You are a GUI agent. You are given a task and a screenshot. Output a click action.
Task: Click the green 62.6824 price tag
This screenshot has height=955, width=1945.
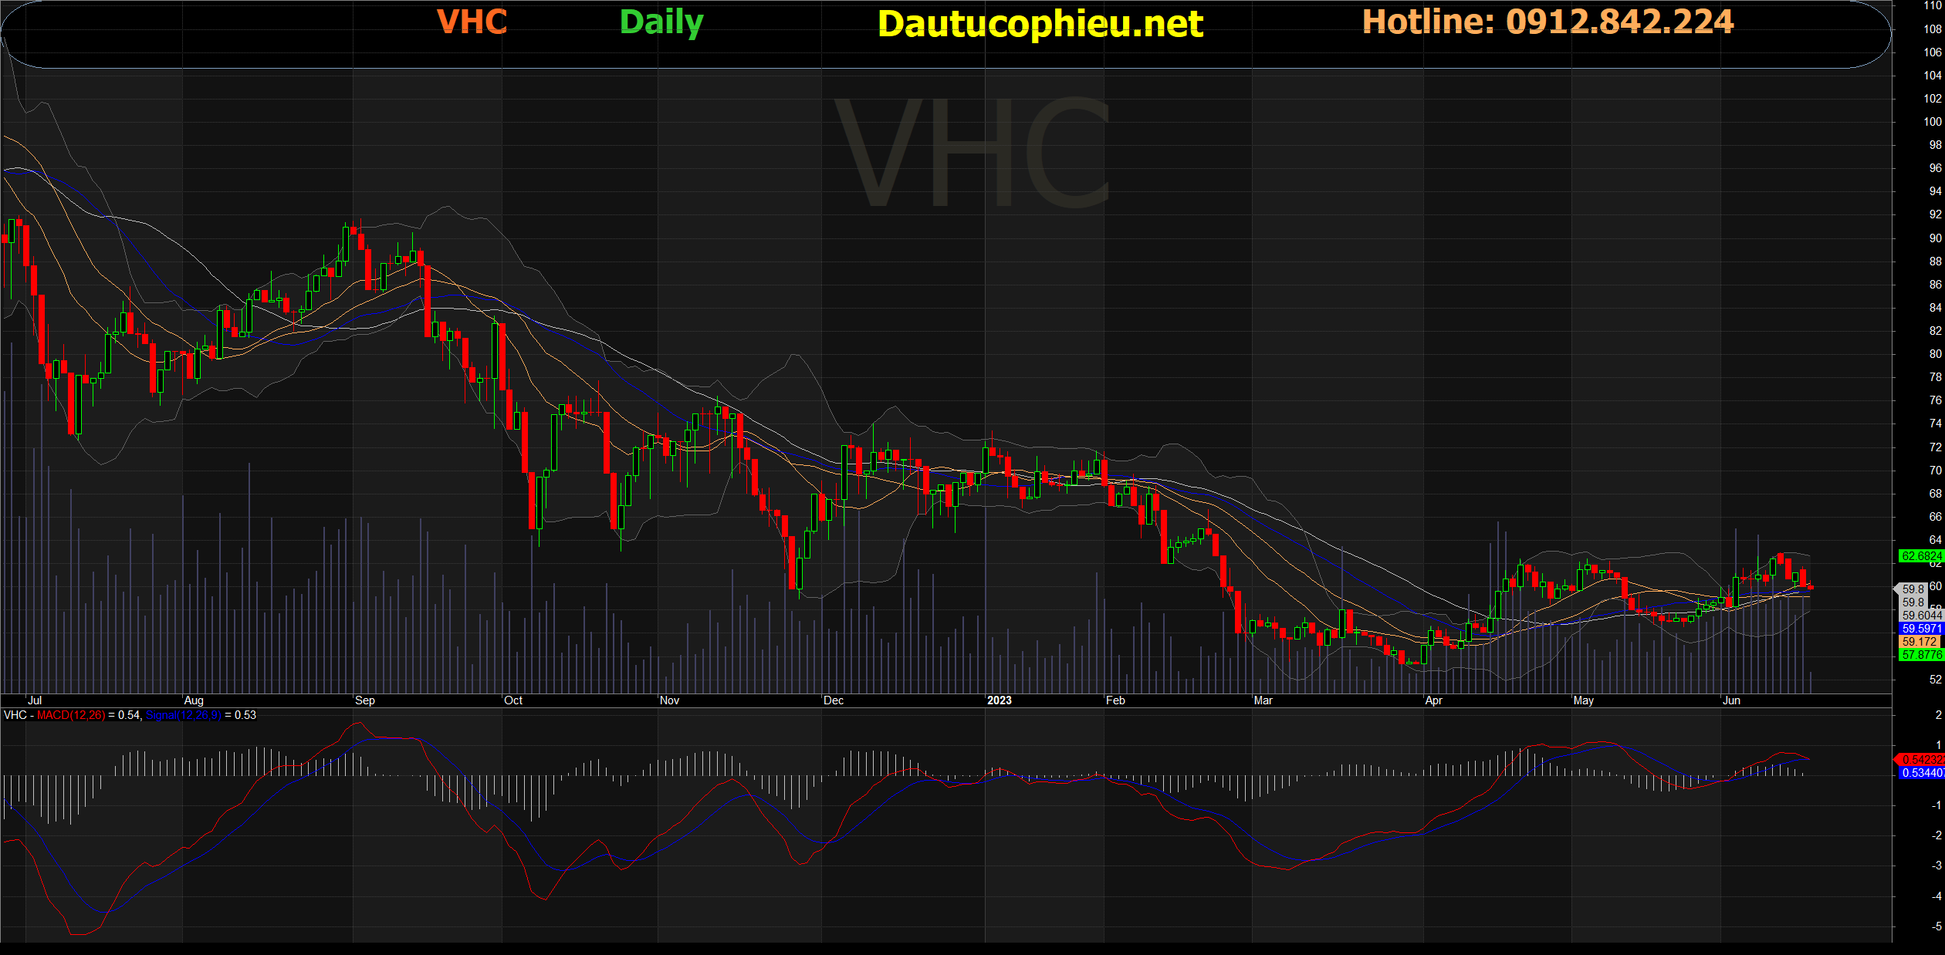[x=1920, y=555]
